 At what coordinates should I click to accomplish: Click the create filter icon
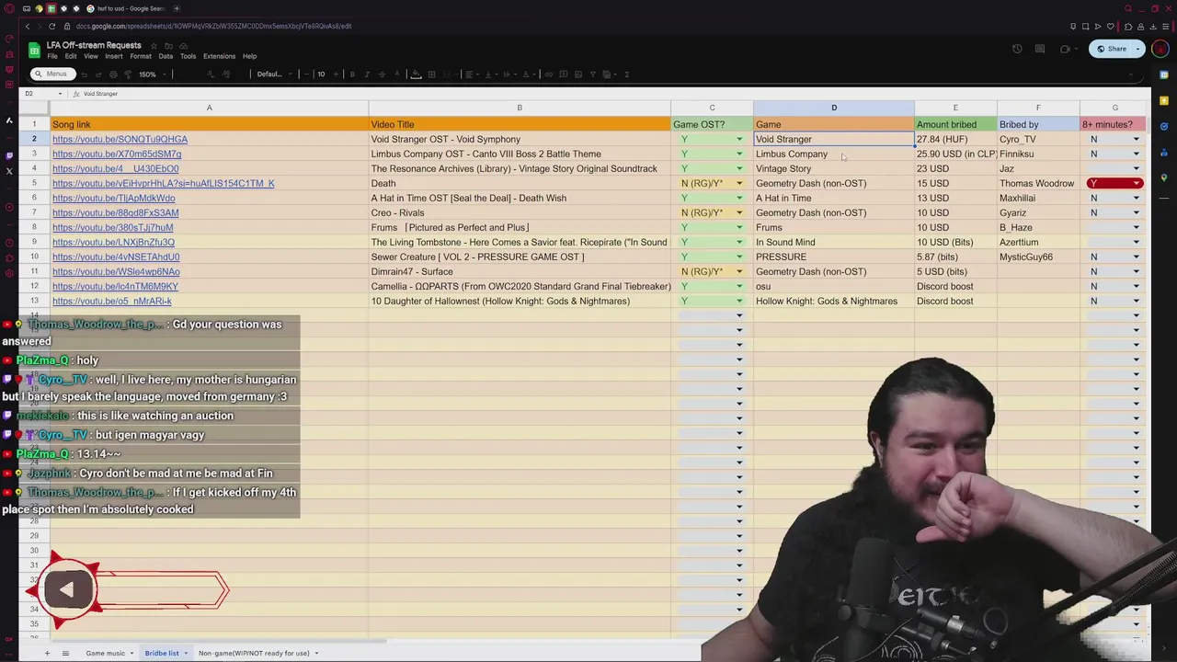pos(593,74)
